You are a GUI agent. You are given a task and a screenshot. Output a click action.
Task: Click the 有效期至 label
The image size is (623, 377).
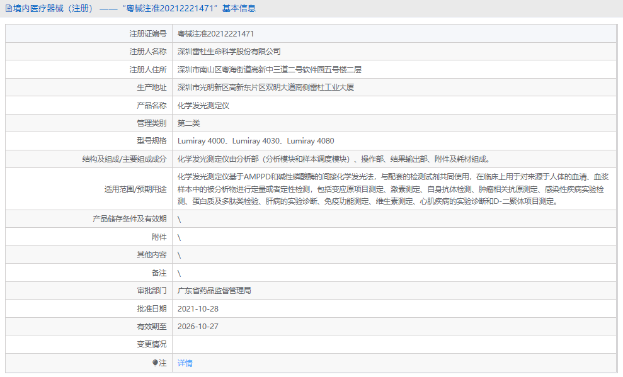[x=152, y=326]
